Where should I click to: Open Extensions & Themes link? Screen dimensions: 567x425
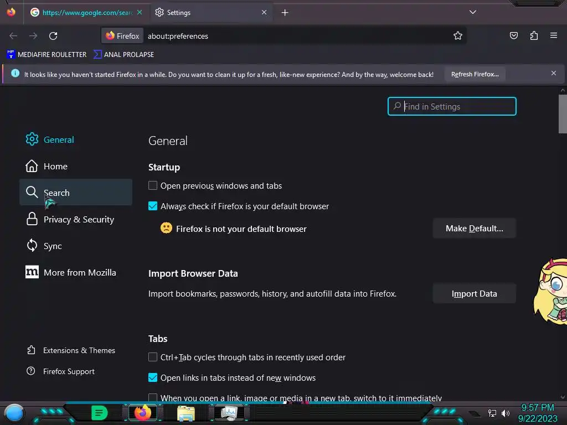71,350
